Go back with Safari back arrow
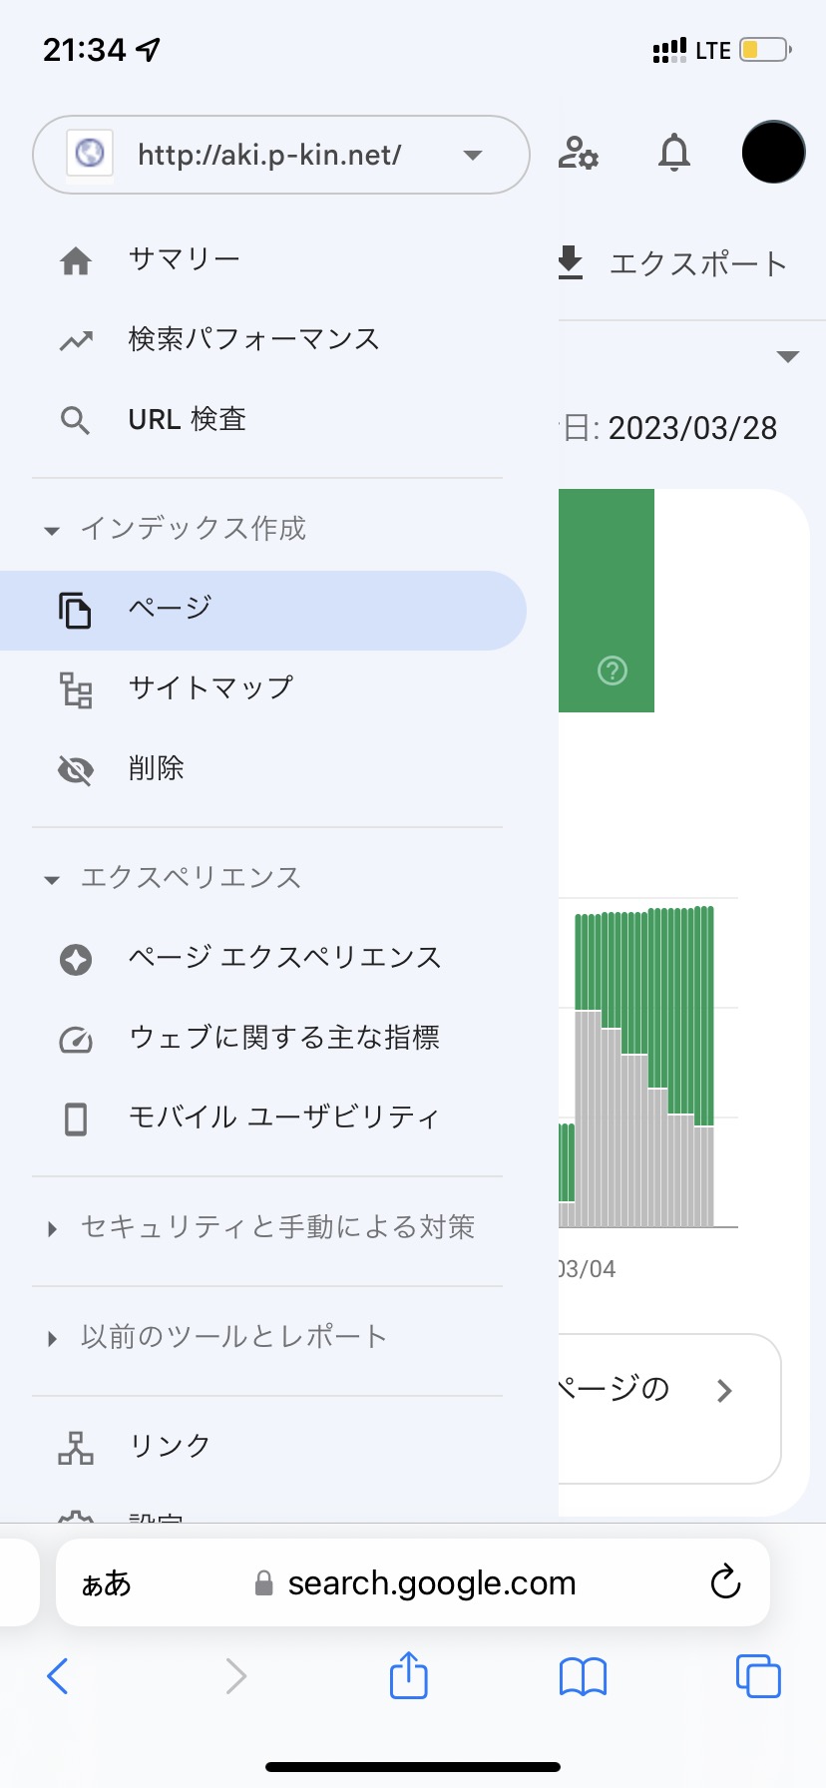 (x=58, y=1676)
